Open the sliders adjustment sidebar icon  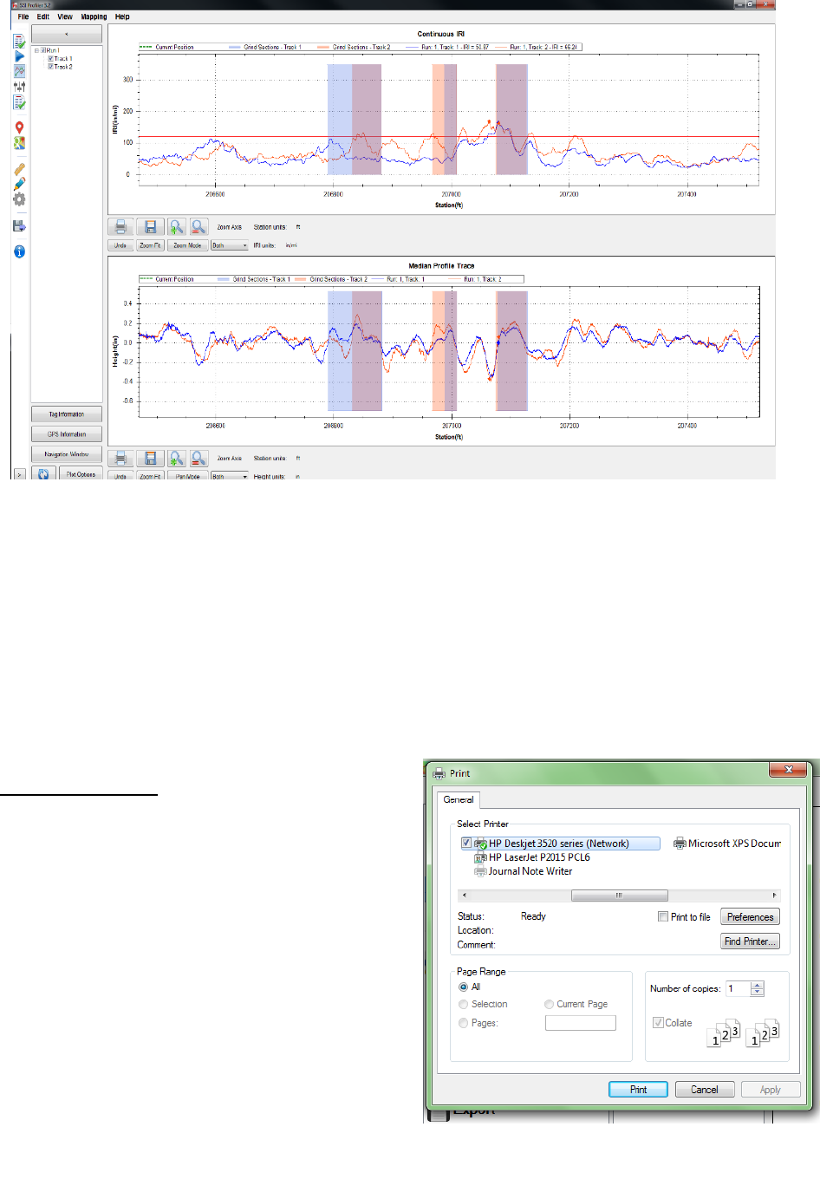coord(19,87)
